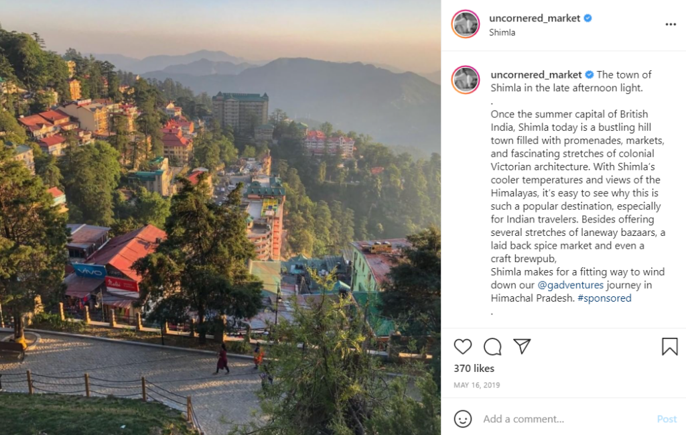
Task: Save post with the bookmark icon
Action: [x=669, y=347]
